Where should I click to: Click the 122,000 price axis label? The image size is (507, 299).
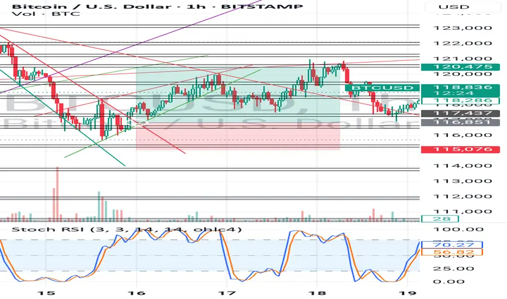[462, 43]
